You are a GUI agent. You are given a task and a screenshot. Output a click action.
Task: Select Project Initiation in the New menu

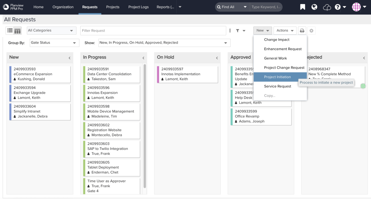tap(280, 77)
